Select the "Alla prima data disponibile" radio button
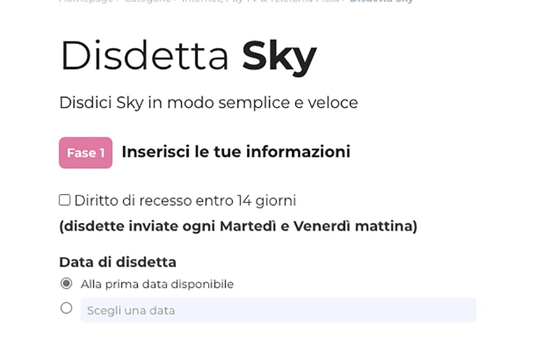Image resolution: width=553 pixels, height=340 pixels. (x=66, y=283)
